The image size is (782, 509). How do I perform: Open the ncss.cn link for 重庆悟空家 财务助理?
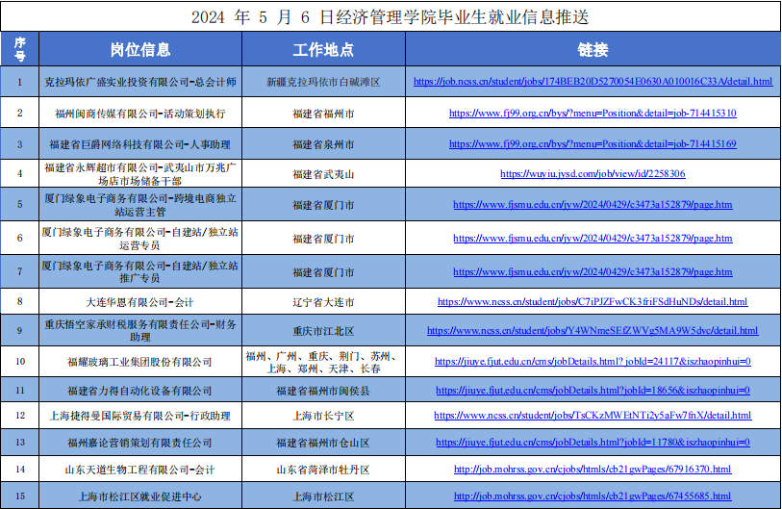pos(593,331)
